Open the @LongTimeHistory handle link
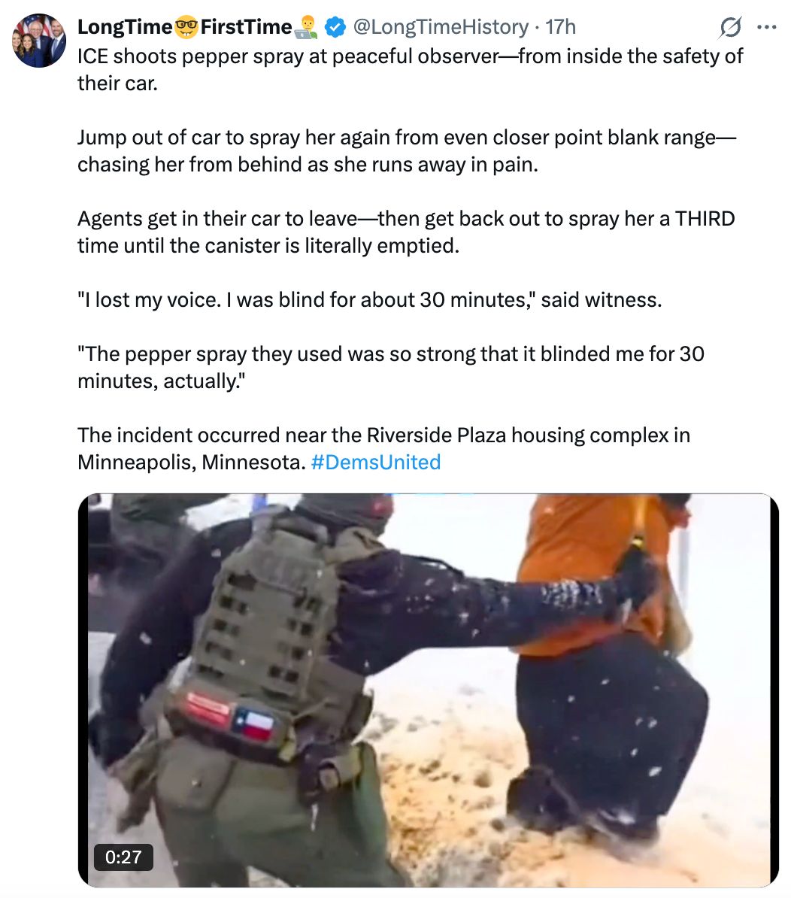The height and width of the screenshot is (898, 791). 441,27
